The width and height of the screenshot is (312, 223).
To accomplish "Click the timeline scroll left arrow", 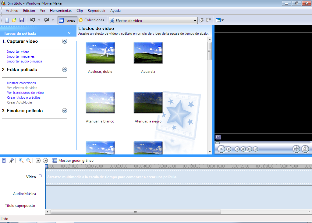I will tap(48, 212).
